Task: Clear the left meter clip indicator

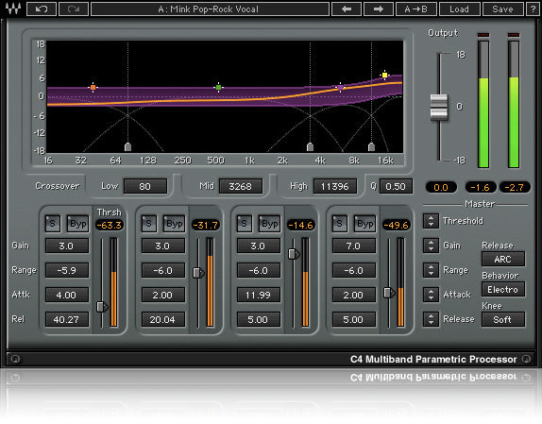Action: tap(483, 35)
